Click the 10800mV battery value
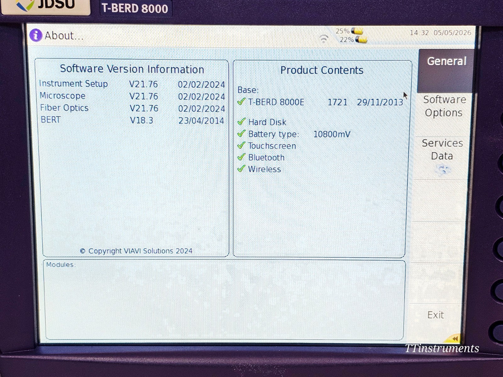The height and width of the screenshot is (377, 503). [x=332, y=134]
